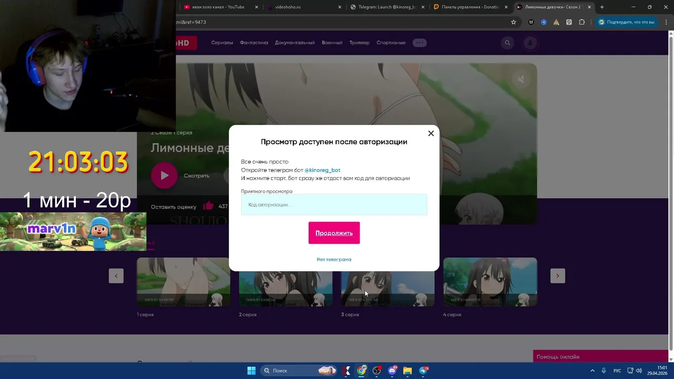
Task: Open the Windows Start menu
Action: tap(251, 371)
